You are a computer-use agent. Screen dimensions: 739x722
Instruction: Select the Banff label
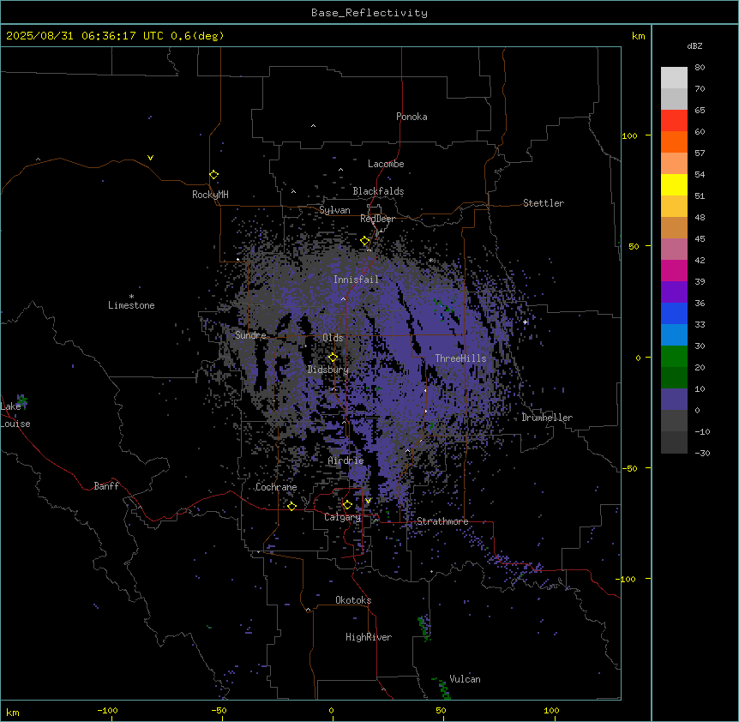tap(106, 486)
